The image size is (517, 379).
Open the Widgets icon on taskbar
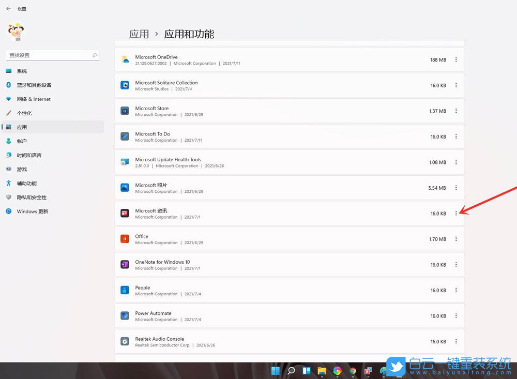(306, 371)
